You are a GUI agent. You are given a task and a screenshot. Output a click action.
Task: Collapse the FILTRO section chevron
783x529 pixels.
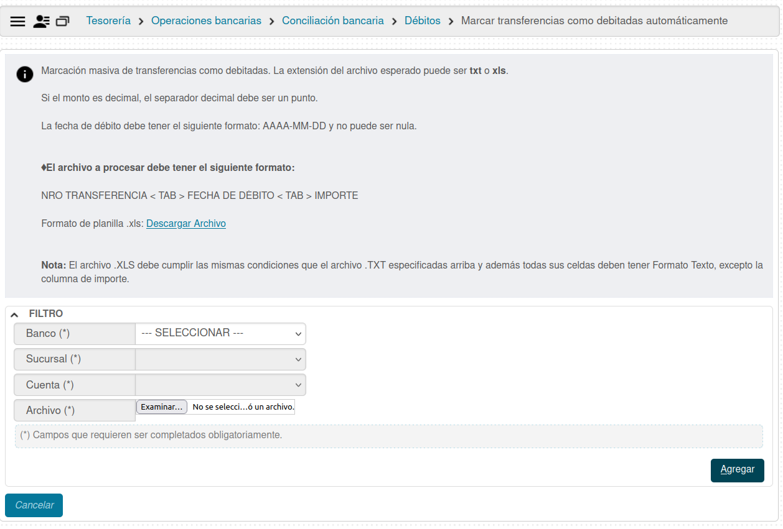tap(15, 315)
